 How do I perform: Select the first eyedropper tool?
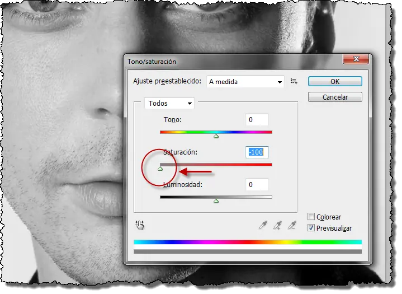263,225
